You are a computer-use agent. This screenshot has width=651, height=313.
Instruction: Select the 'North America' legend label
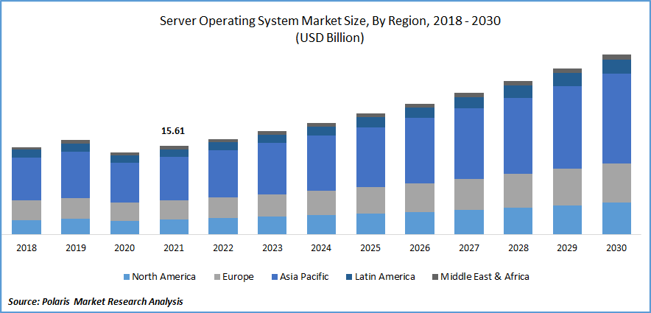[164, 276]
